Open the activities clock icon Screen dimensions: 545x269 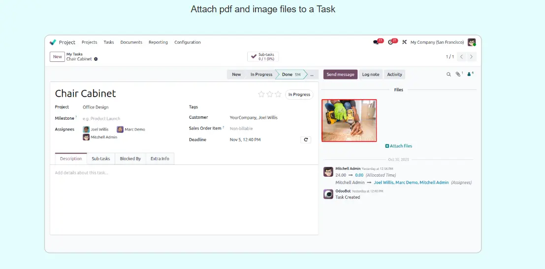pyautogui.click(x=391, y=42)
